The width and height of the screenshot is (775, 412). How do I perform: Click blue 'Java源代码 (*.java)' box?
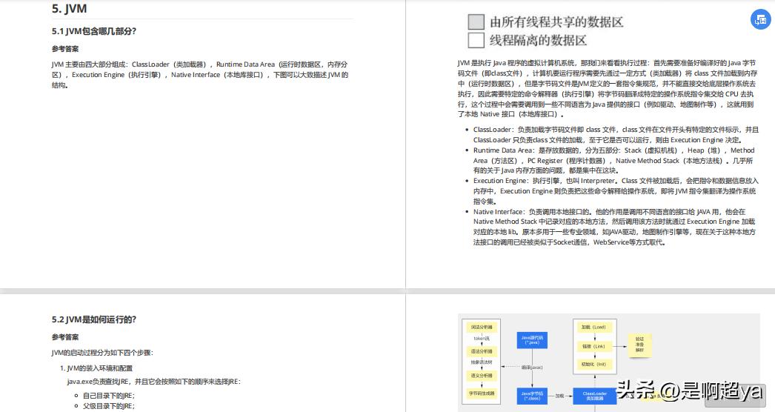click(532, 340)
